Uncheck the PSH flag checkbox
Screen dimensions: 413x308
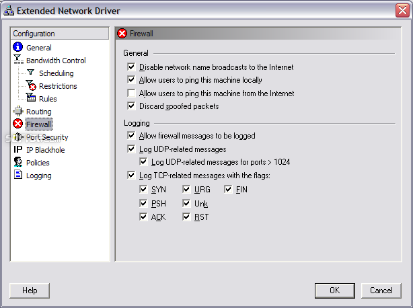(143, 203)
